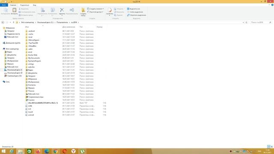
Task: Expand the dropdown arrow under Свойства
Action: (x=110, y=15)
